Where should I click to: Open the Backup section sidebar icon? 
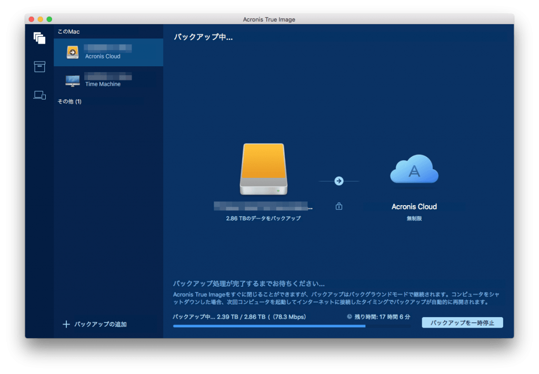click(39, 38)
